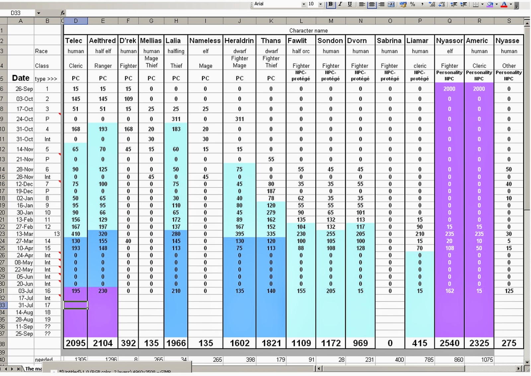Go to next sheet using tab arrow

click(12, 369)
